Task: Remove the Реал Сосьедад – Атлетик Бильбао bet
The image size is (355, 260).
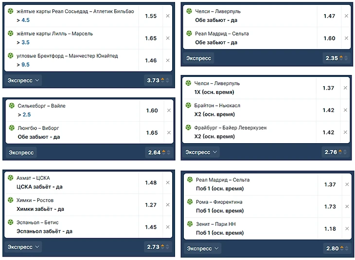Action: 168,16
